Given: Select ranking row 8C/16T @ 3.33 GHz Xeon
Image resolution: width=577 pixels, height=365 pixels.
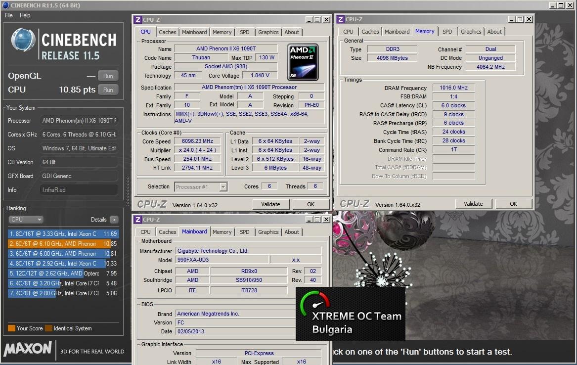Looking at the screenshot, I should tap(63, 233).
